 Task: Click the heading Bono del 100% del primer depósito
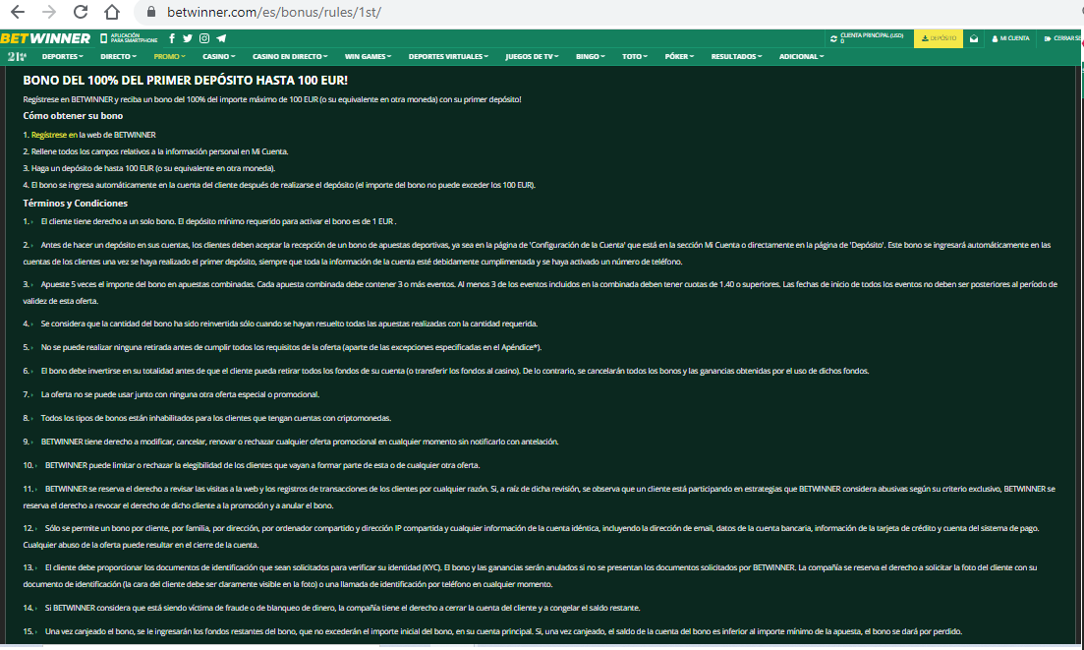(186, 81)
